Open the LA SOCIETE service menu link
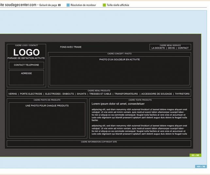This screenshot has width=210, height=175. [158, 48]
